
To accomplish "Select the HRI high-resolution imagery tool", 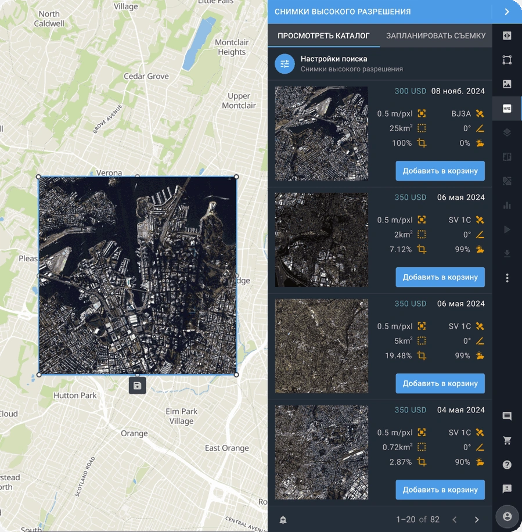I will [x=506, y=108].
